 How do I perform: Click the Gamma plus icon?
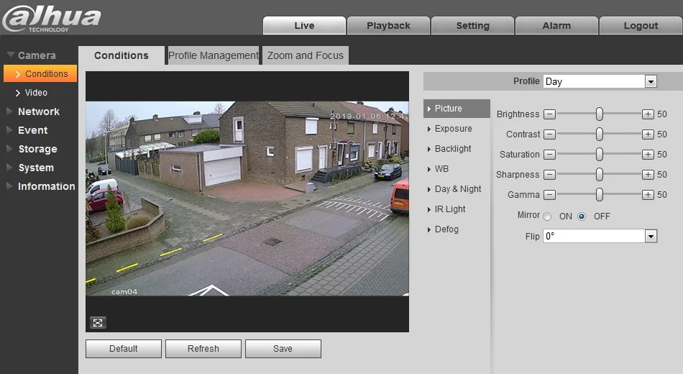pos(648,194)
